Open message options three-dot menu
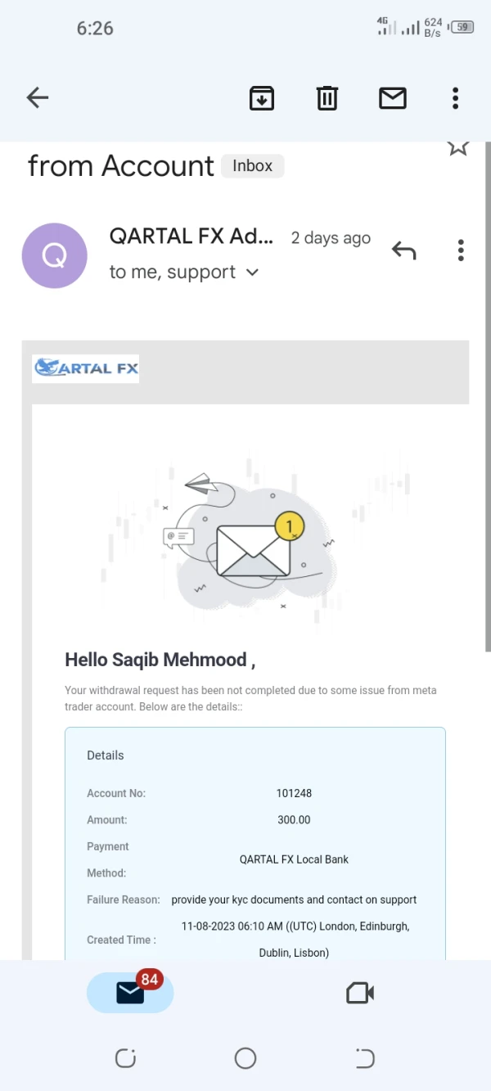 click(461, 250)
